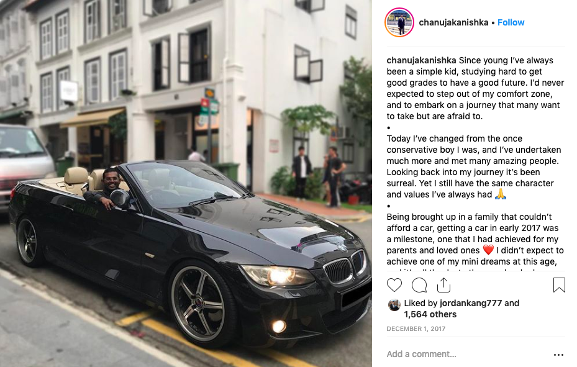Open the comment speech bubble icon

419,285
